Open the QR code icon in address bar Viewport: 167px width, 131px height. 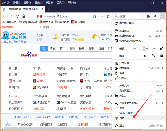coord(94,16)
